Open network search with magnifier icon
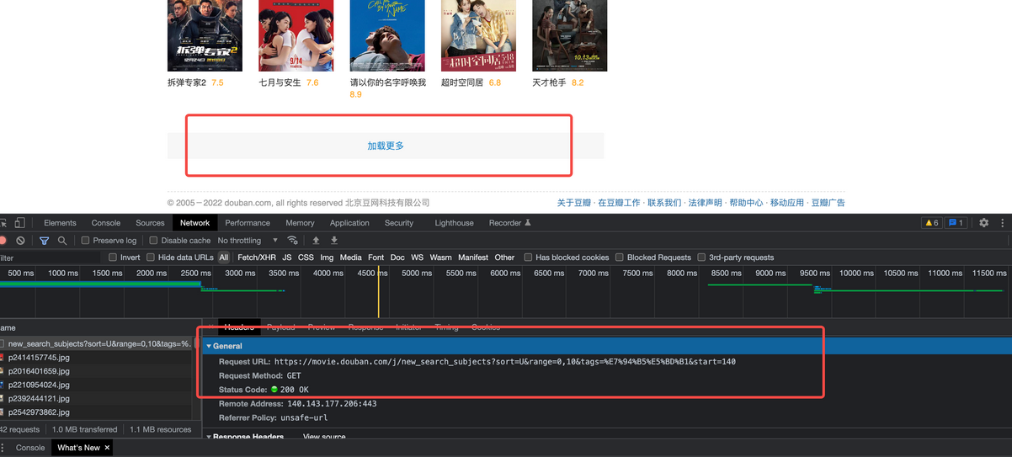Image resolution: width=1012 pixels, height=457 pixels. click(x=62, y=241)
